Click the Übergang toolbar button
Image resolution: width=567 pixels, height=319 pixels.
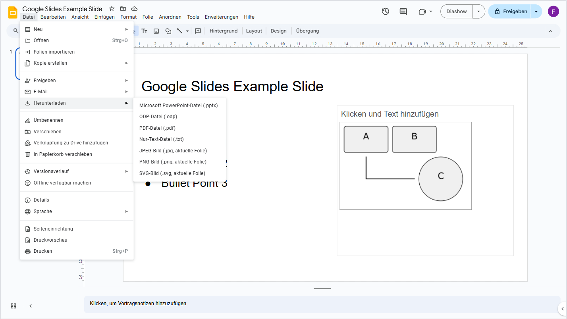(307, 31)
